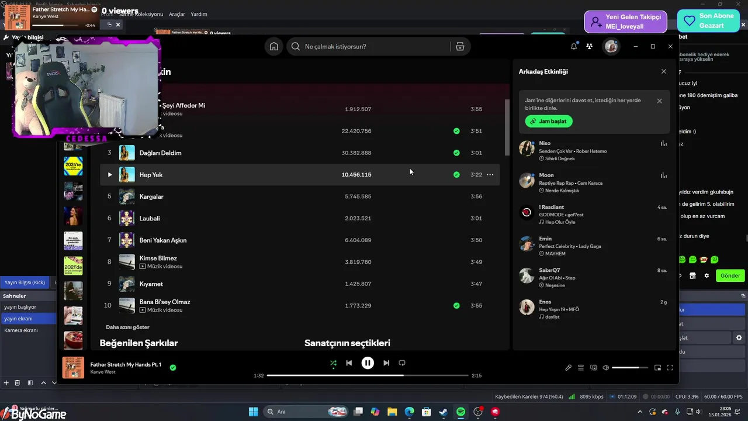This screenshot has height=421, width=748.
Task: Select the track Kıyamet
Action: [x=300, y=284]
